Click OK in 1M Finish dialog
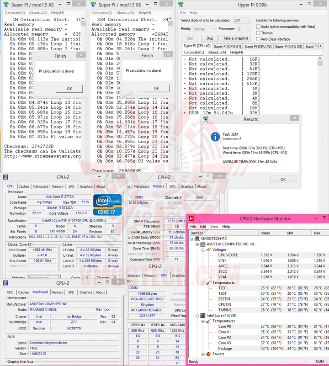The height and width of the screenshot is (366, 329). pyautogui.click(x=69, y=89)
